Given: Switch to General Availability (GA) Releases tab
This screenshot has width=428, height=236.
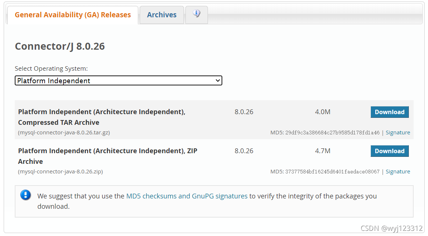Looking at the screenshot, I should [x=73, y=15].
